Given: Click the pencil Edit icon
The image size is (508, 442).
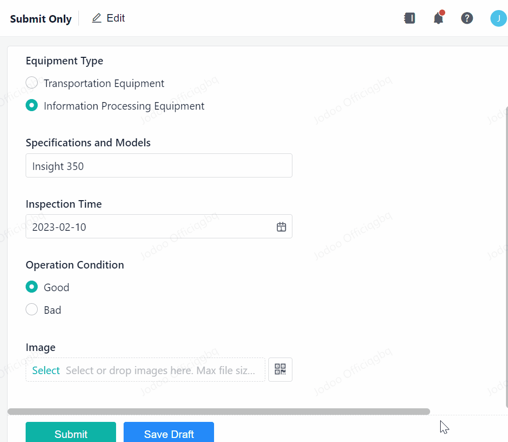Looking at the screenshot, I should (x=96, y=19).
